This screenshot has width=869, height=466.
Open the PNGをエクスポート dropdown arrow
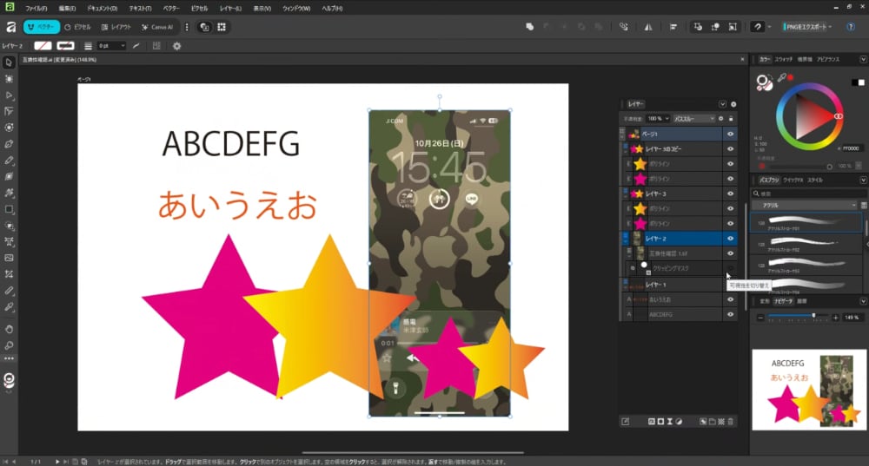829,27
